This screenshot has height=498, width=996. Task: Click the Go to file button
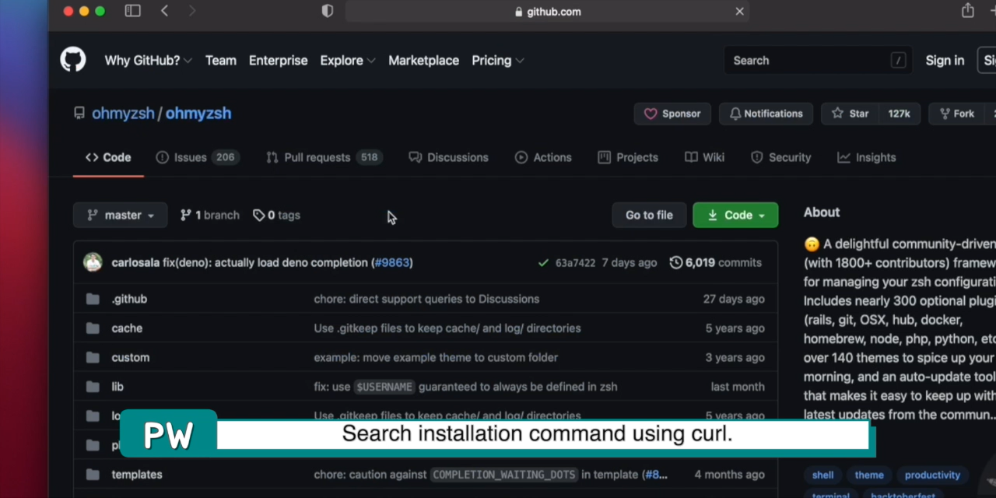click(649, 215)
